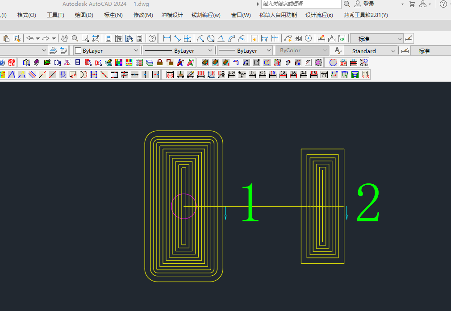Click the Dimension Update icon
451x311 pixels.
point(342,38)
